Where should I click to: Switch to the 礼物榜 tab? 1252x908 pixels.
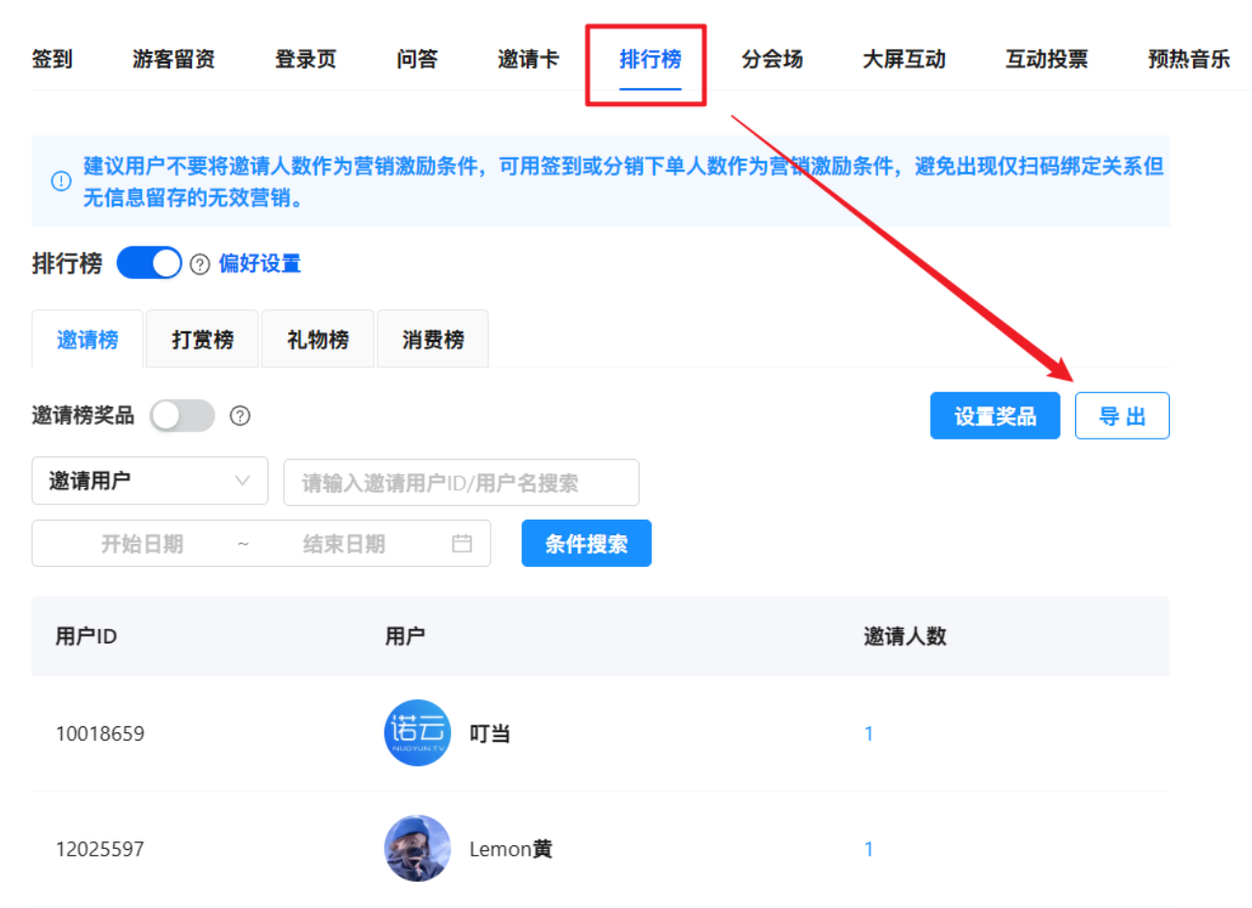tap(318, 340)
